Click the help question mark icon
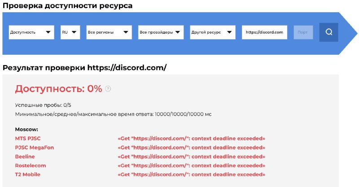359x187 pixels. [x=108, y=89]
